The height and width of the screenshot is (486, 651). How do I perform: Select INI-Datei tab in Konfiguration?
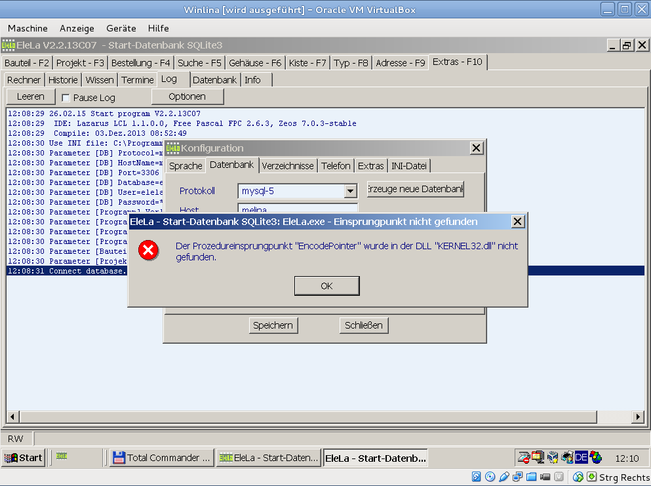pos(409,166)
